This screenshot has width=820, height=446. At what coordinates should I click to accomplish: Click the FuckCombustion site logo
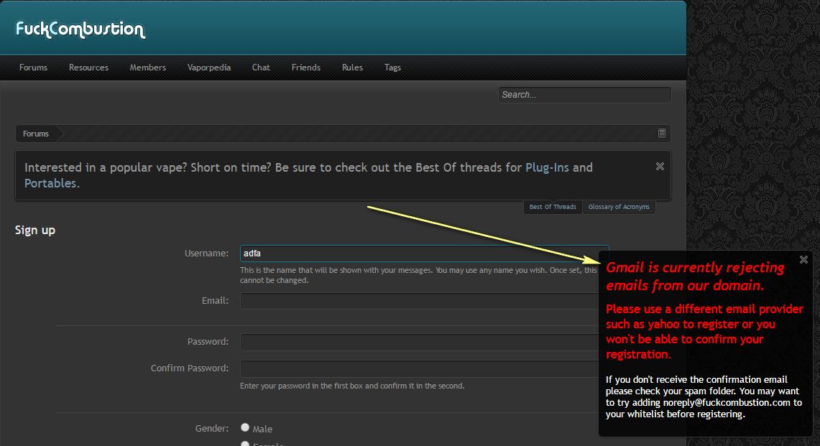pyautogui.click(x=80, y=29)
